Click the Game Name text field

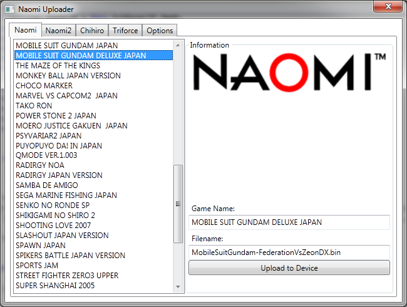pos(289,222)
